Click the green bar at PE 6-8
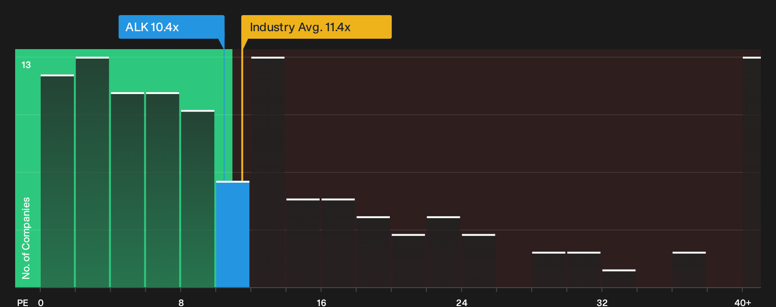 [162, 190]
